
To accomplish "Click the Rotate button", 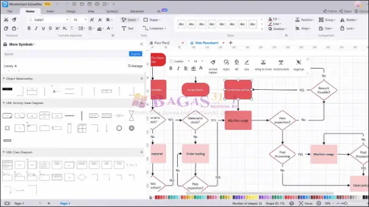I will coord(348,20).
